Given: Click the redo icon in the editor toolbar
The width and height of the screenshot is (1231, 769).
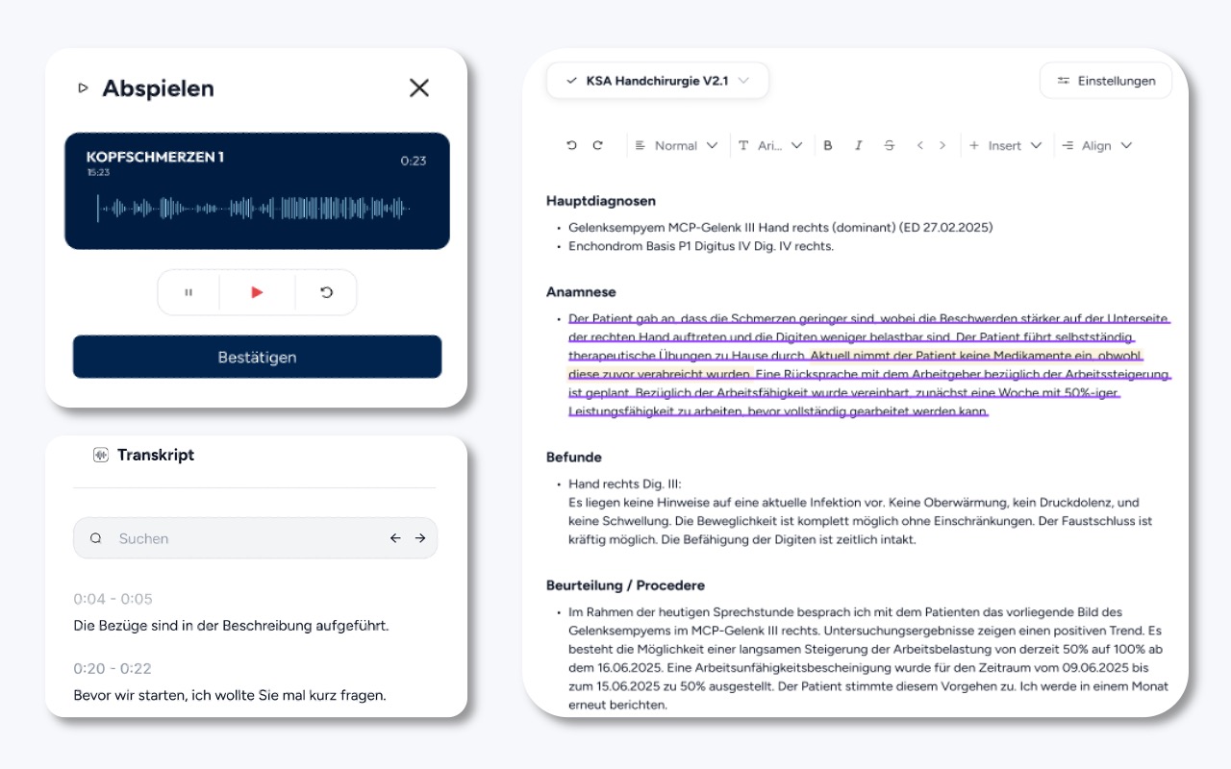Looking at the screenshot, I should coord(598,144).
